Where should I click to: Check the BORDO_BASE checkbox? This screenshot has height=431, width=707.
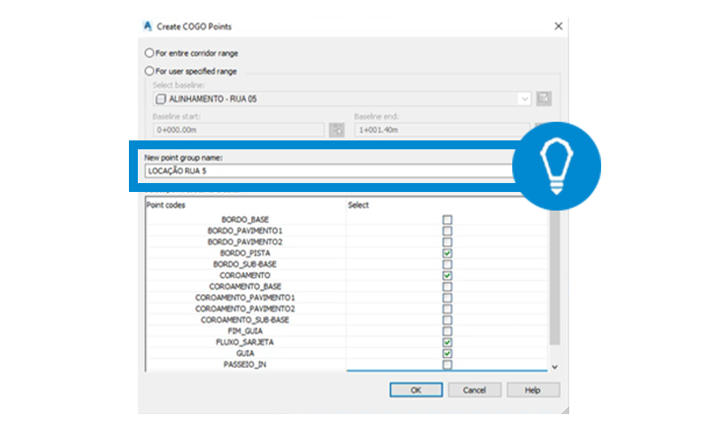447,219
